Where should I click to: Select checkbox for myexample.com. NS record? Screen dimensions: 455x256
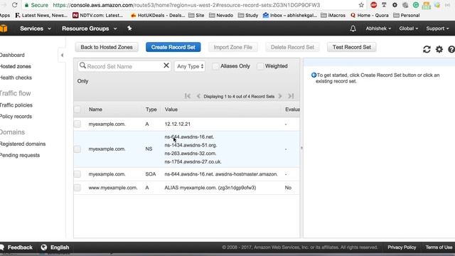77,149
